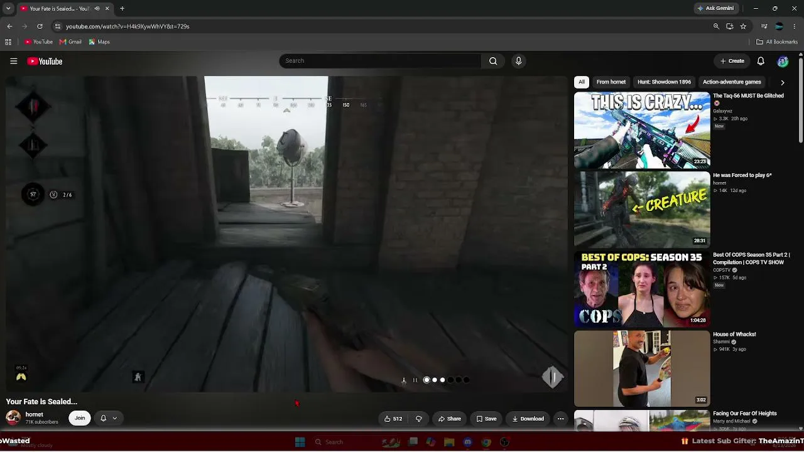Open "He was Forced to play 6*" title
Image resolution: width=804 pixels, height=452 pixels.
click(742, 175)
